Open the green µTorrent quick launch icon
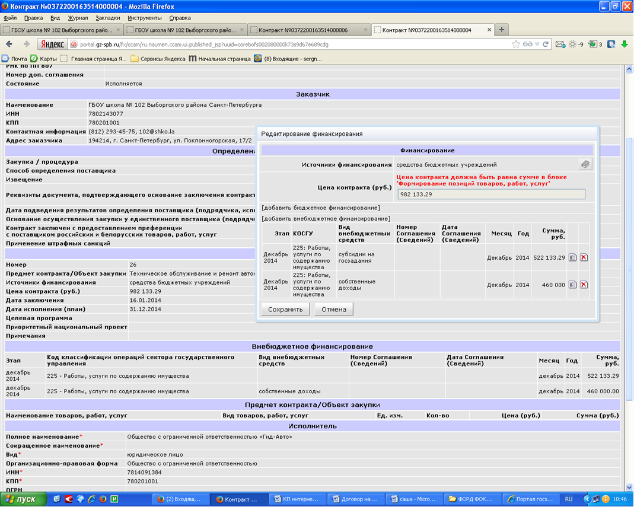 [114, 499]
